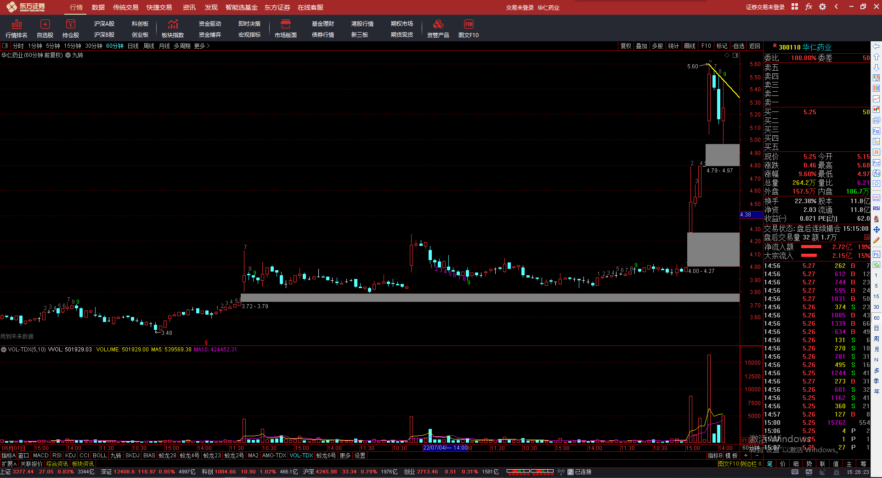Open 综合资讯 news tab
The height and width of the screenshot is (478, 882).
pos(57,464)
